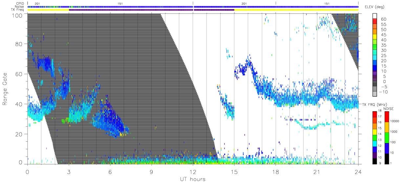Click the 9 label in the TX FRQ legend

pos(381,163)
